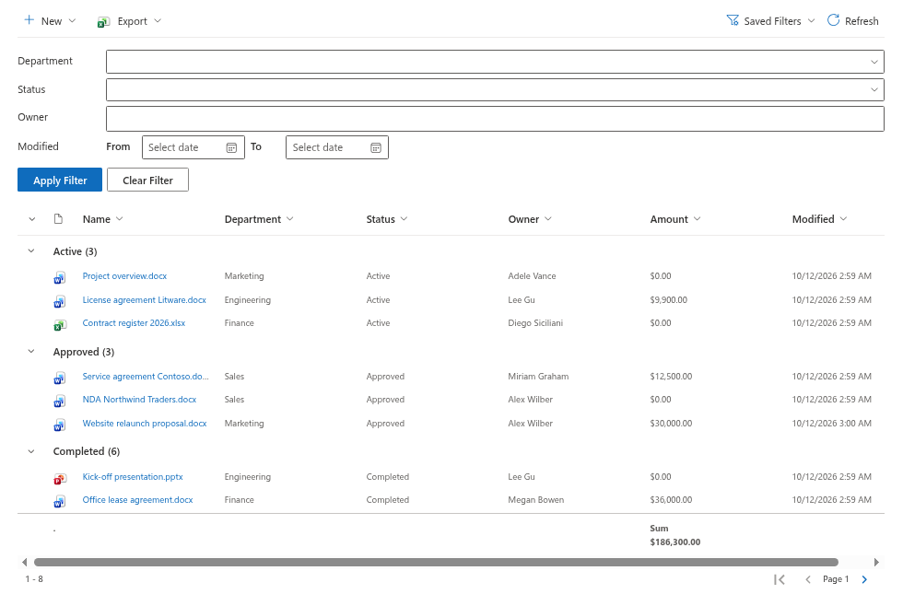Click the Clear Filter button

[147, 180]
